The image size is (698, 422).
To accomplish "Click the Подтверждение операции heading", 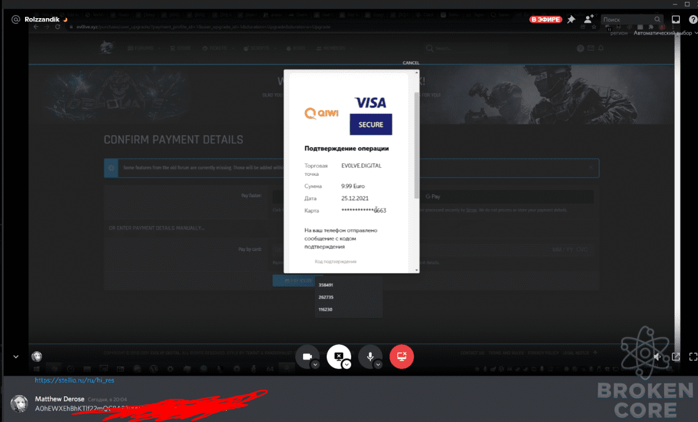I will (347, 148).
